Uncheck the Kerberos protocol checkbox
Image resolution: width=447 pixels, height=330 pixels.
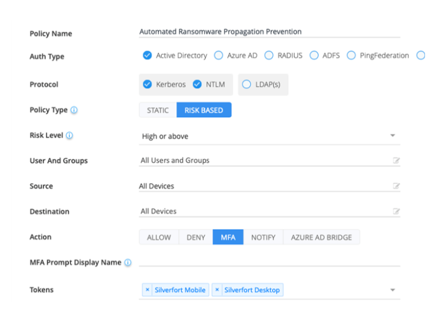(148, 85)
